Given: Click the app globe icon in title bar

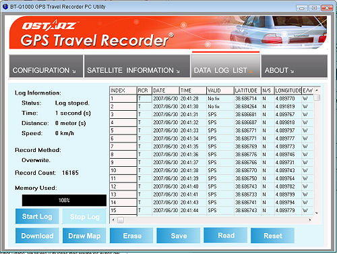Looking at the screenshot, I should [5, 7].
